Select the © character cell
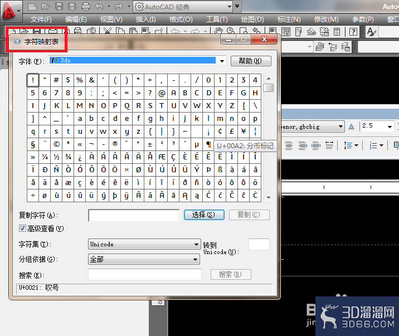Screen dimensions: 399x336 pyautogui.click(x=56, y=144)
